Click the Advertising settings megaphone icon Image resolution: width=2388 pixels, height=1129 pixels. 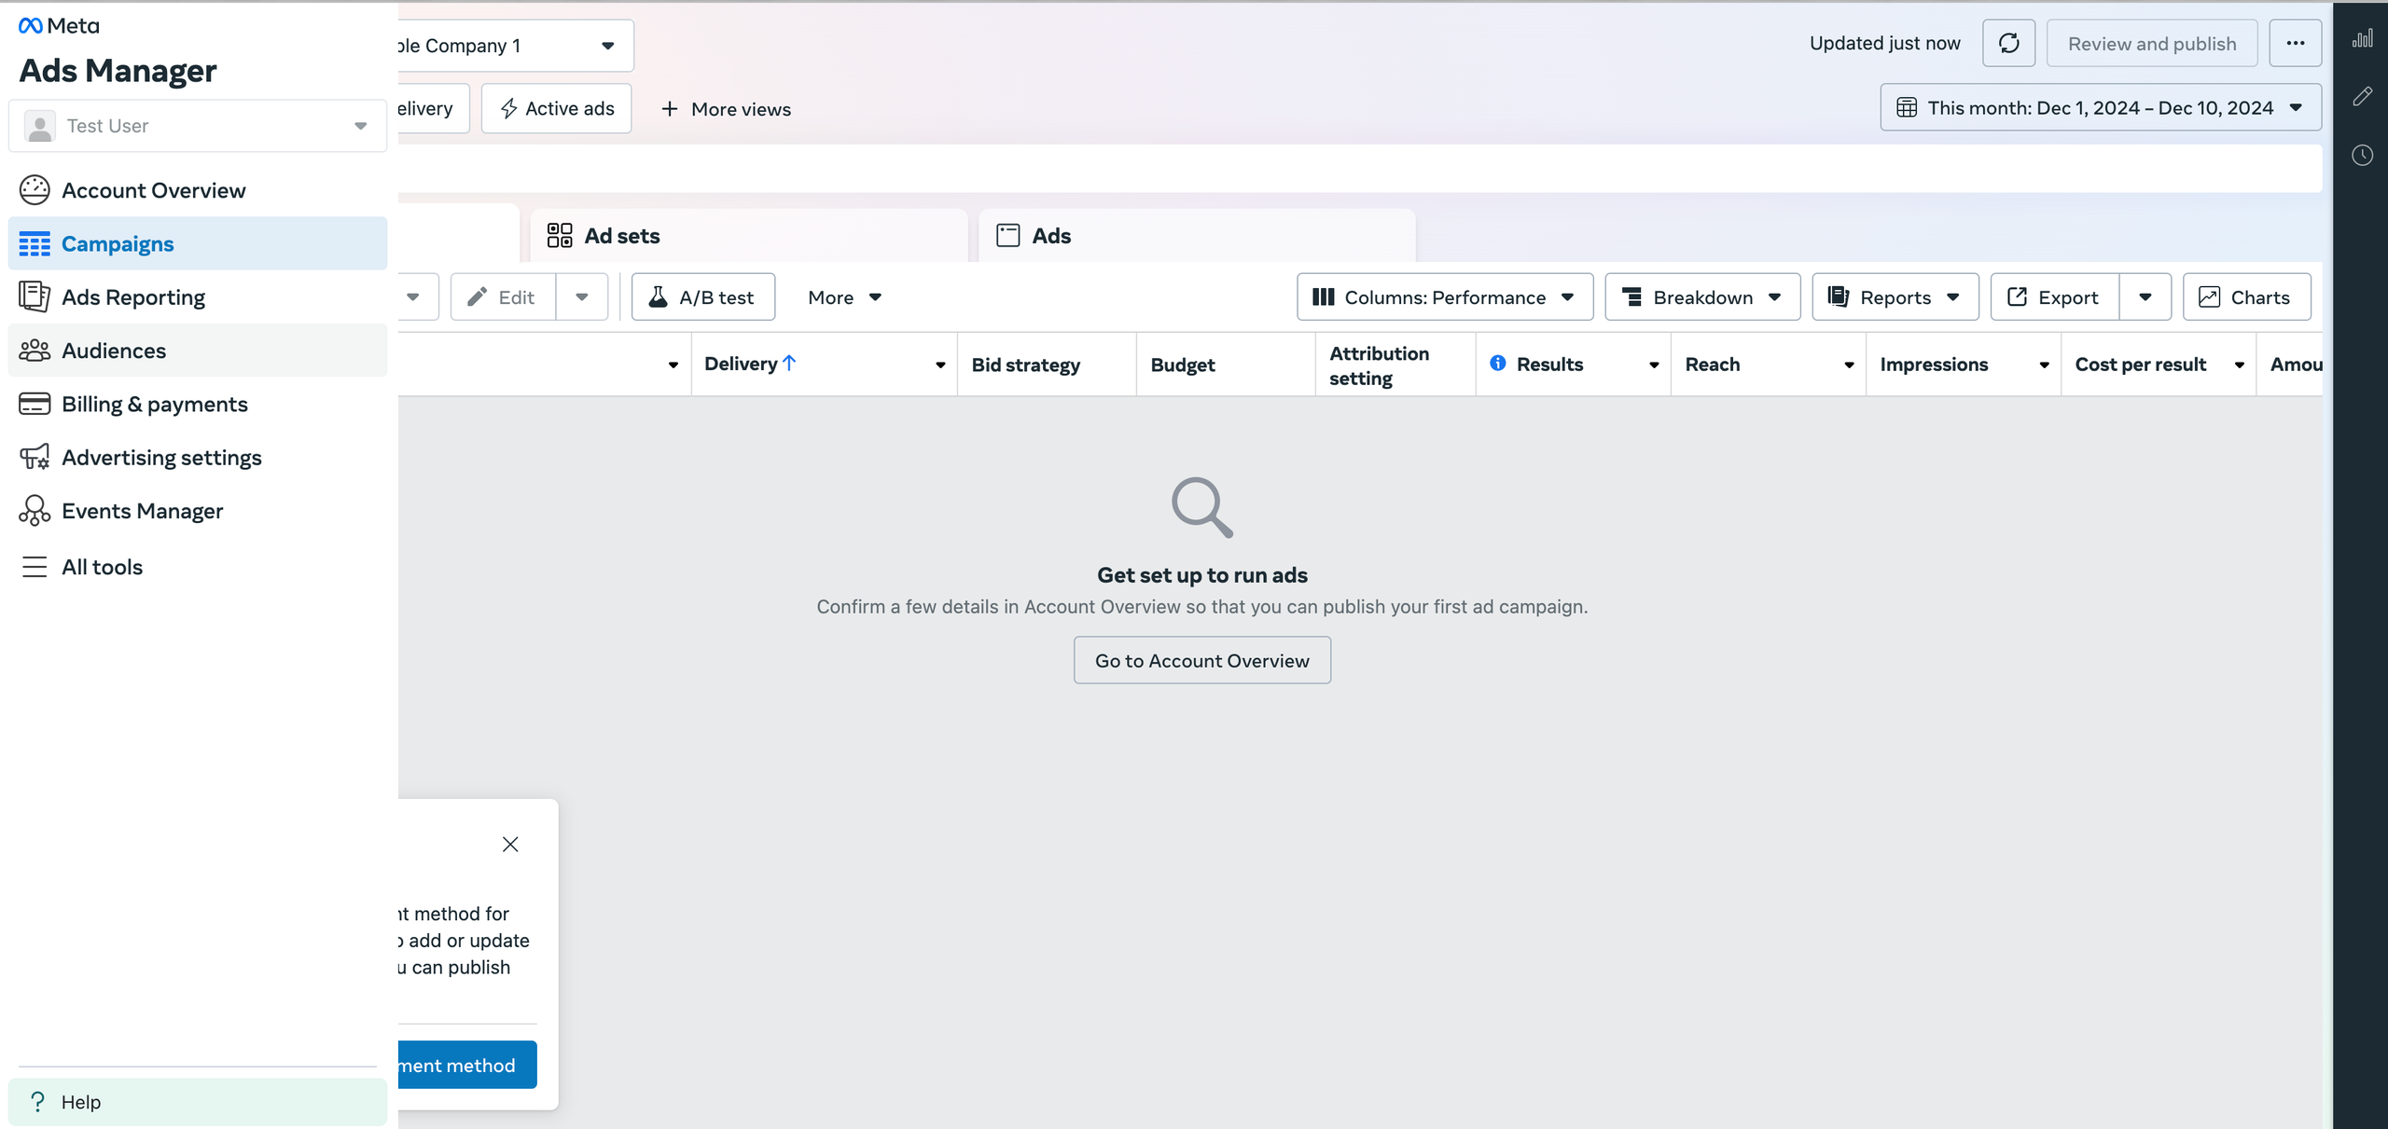tap(35, 457)
